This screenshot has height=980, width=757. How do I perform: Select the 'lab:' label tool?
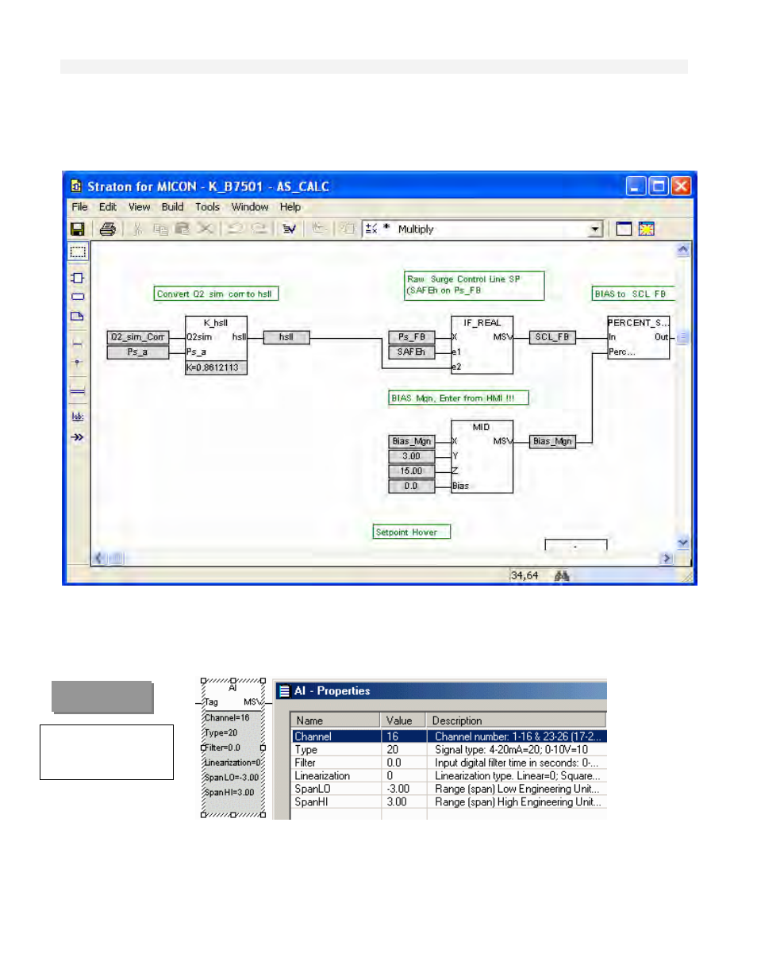78,417
